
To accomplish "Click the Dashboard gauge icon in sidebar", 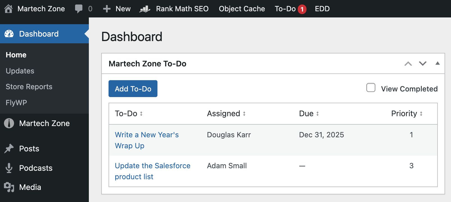I will coord(9,34).
